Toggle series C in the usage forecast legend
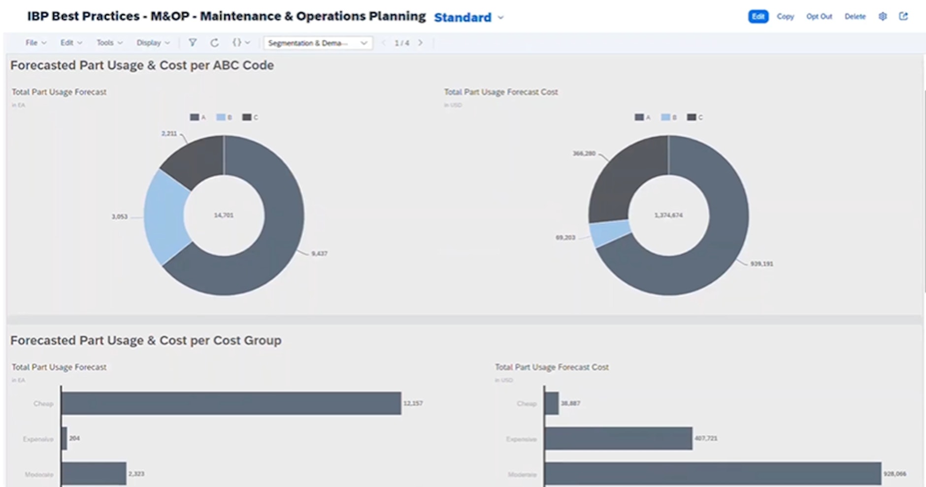 pos(250,117)
